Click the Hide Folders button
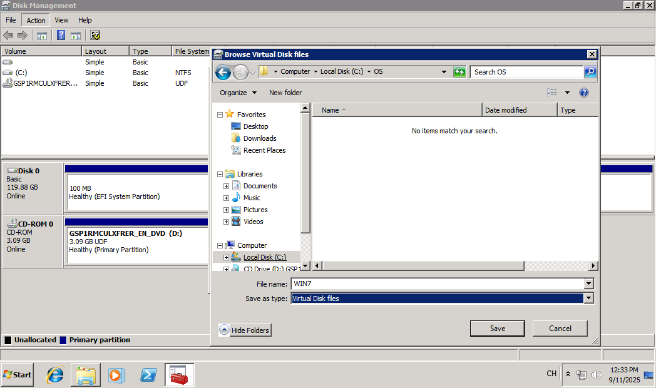The image size is (656, 388). [245, 330]
